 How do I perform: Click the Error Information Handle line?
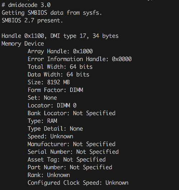79,59
